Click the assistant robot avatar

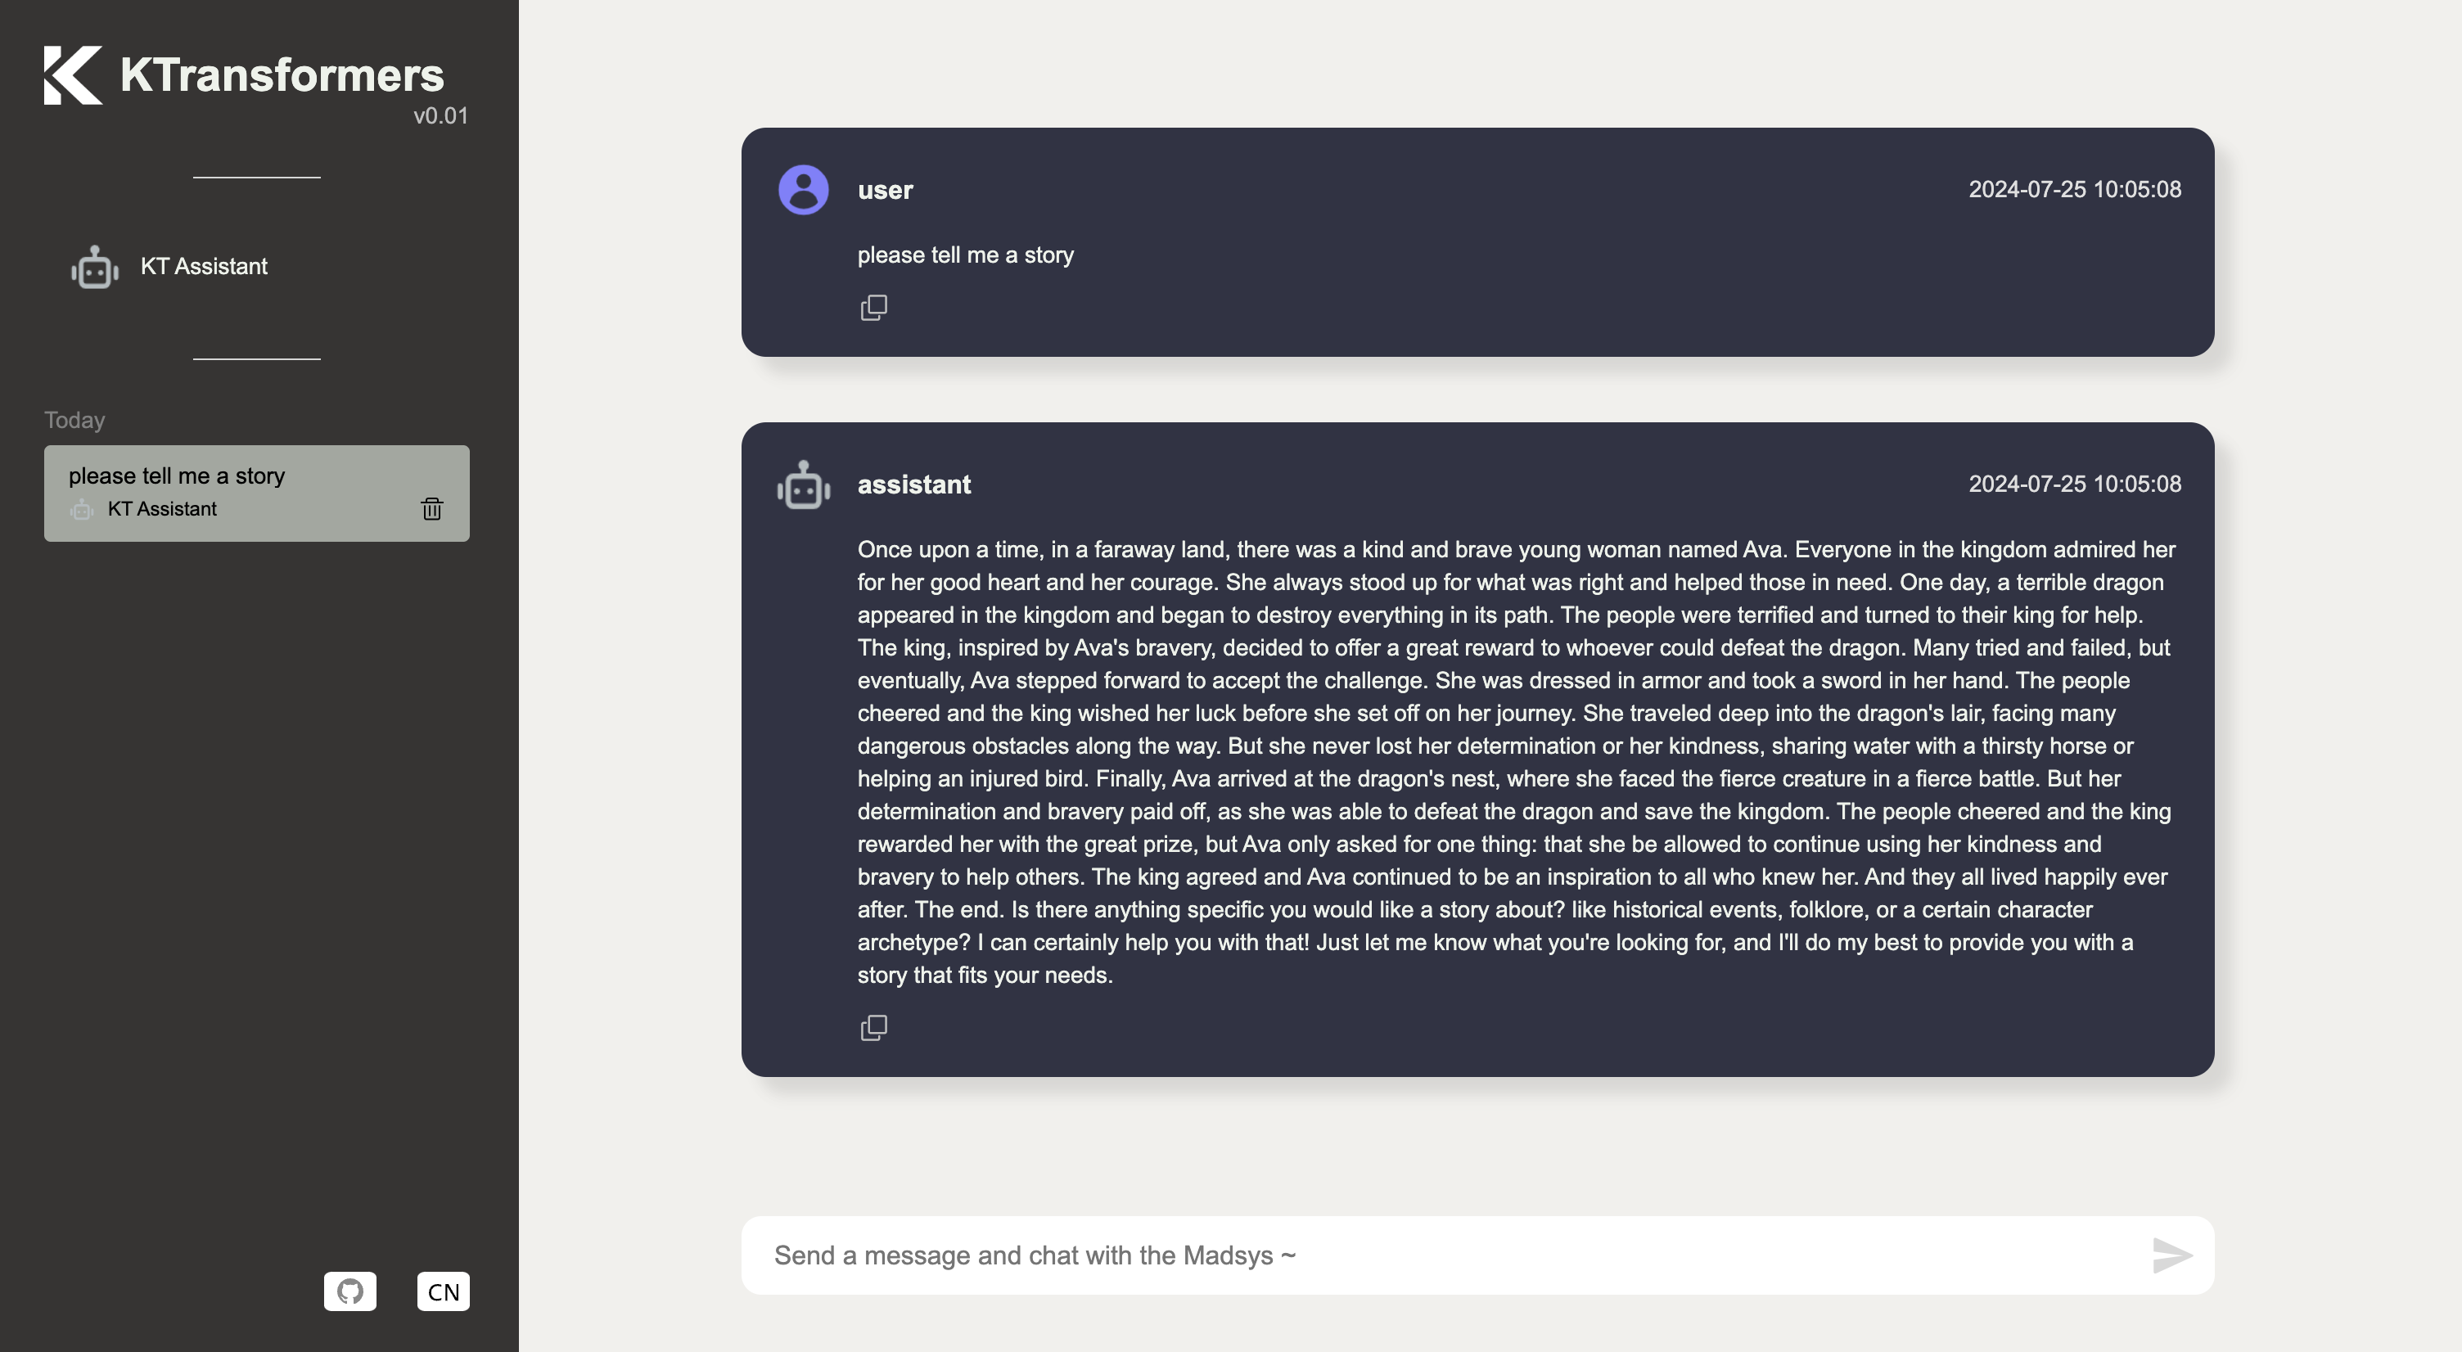pos(803,485)
